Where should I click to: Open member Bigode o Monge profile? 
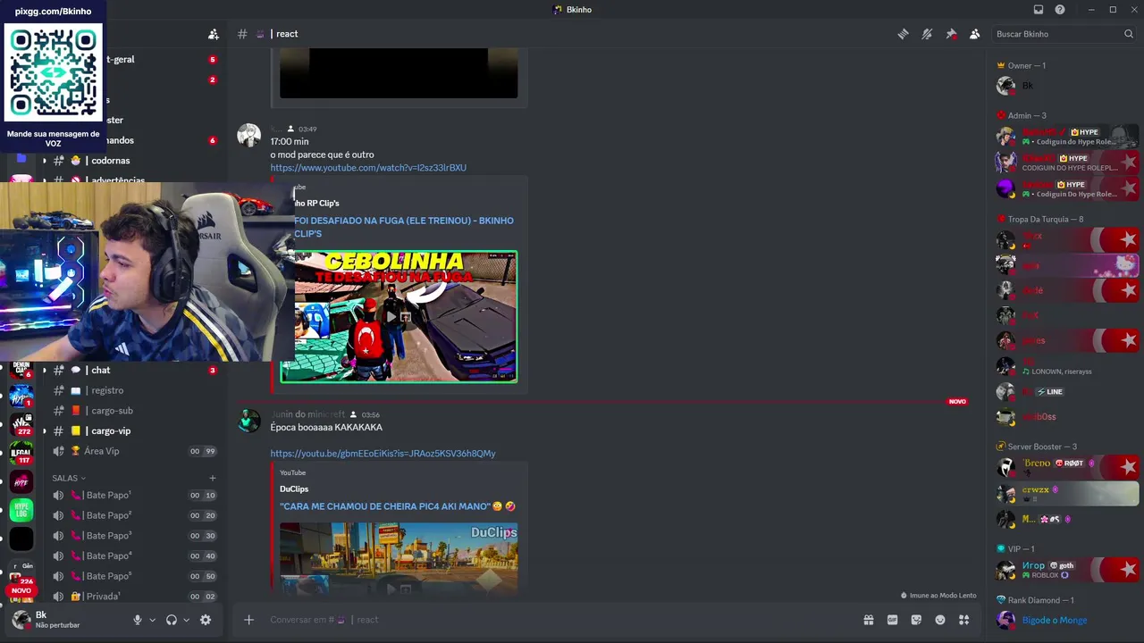coord(1068,621)
